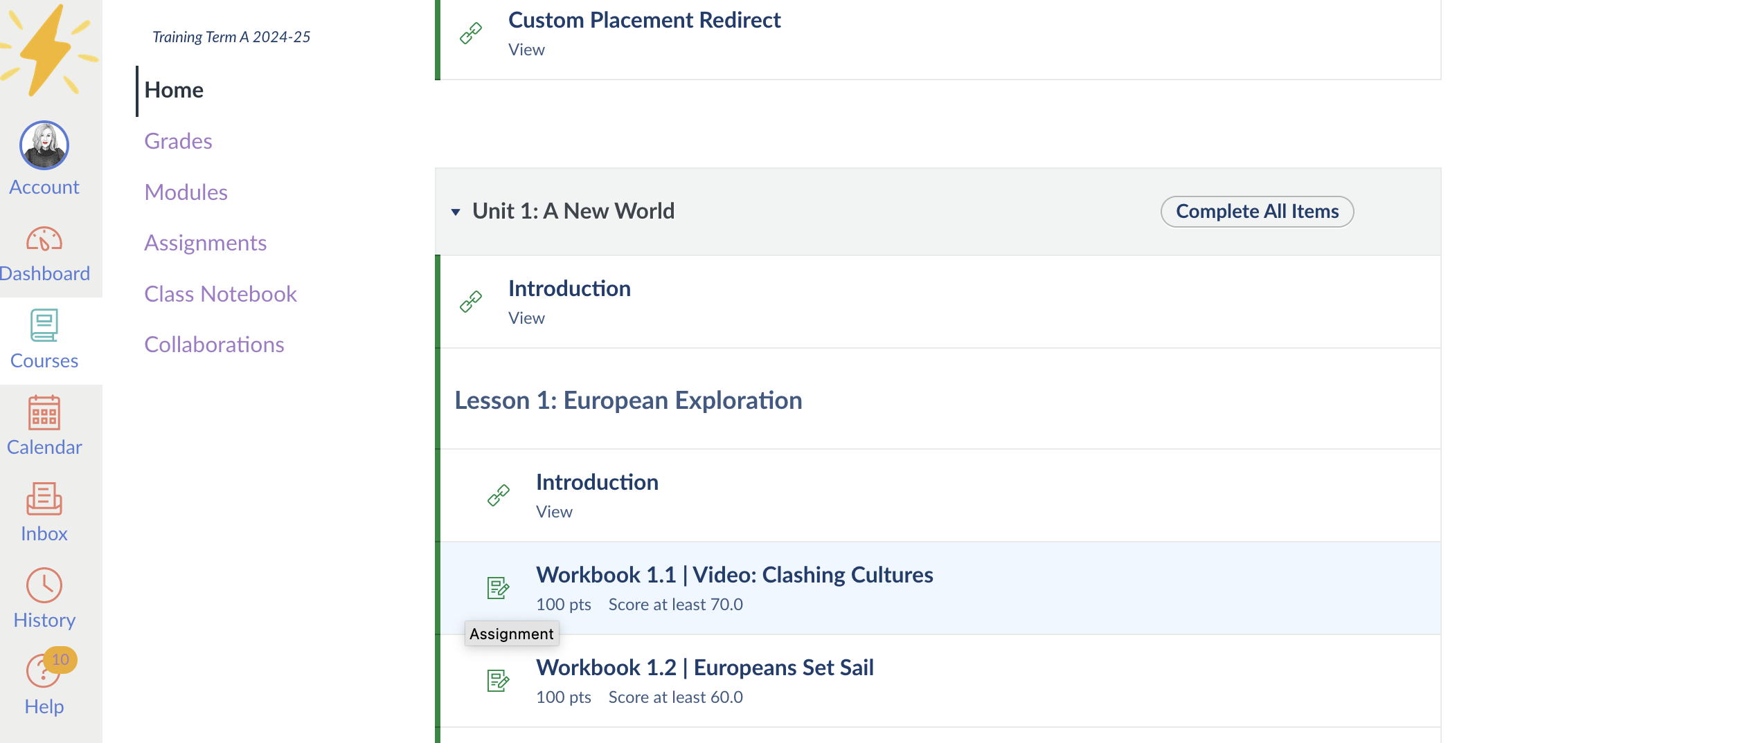
Task: Select the Grades course menu item
Action: (x=178, y=141)
